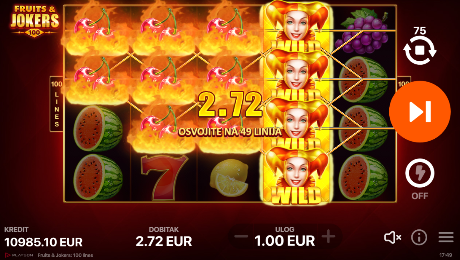Viewport: 460px width, 260px height.
Task: Stop the autoplay with 75 spins remaining
Action: [x=420, y=50]
